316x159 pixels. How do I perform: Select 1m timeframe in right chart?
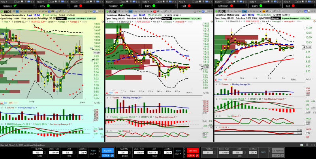231,11
